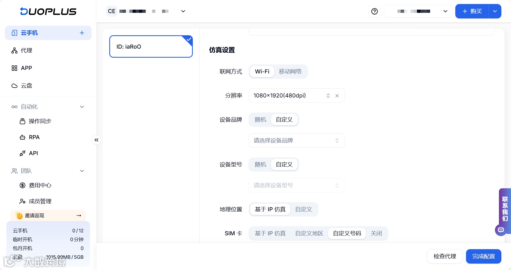511x270 pixels.
Task: Set SIM 卡 to 自定义号码
Action: pos(347,233)
